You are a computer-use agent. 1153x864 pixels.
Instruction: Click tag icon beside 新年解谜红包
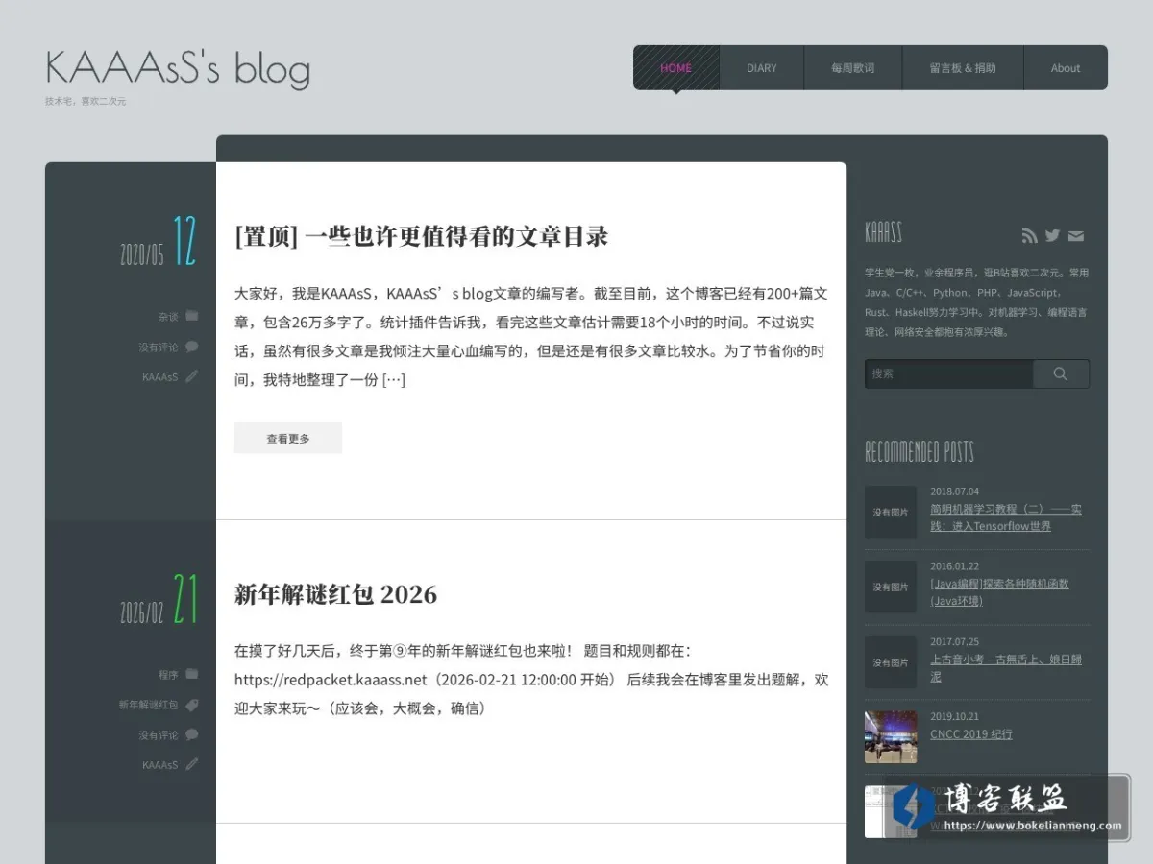pos(192,705)
